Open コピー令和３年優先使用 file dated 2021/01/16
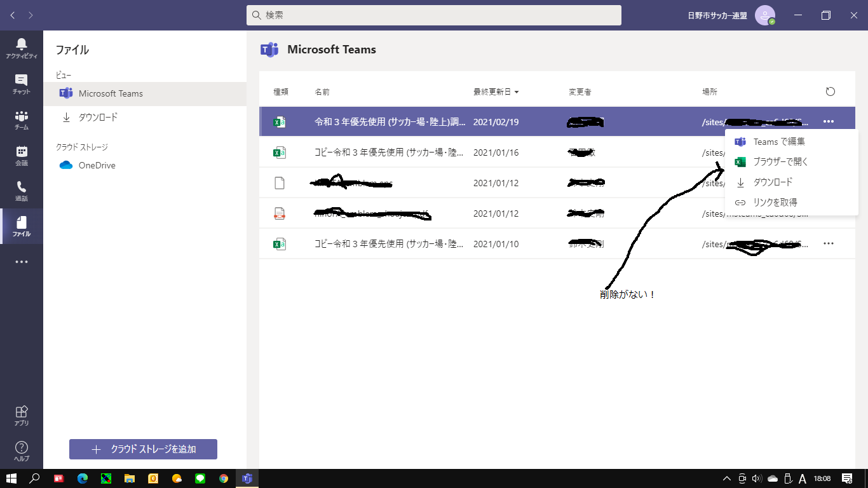This screenshot has width=868, height=488. coord(389,152)
